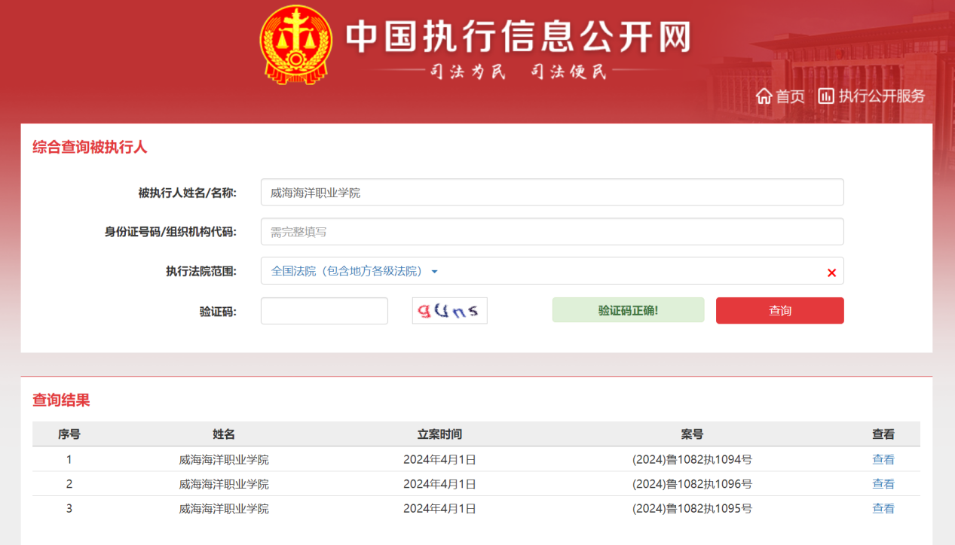
Task: Select case number (2024)鲁1082执1096号
Action: (x=692, y=484)
